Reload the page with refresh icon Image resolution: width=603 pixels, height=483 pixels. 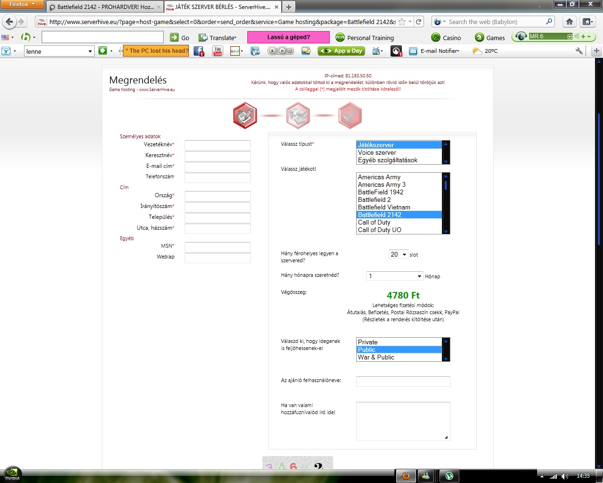(418, 22)
